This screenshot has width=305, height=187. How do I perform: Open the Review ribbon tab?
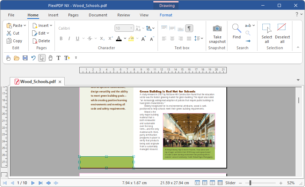click(124, 15)
